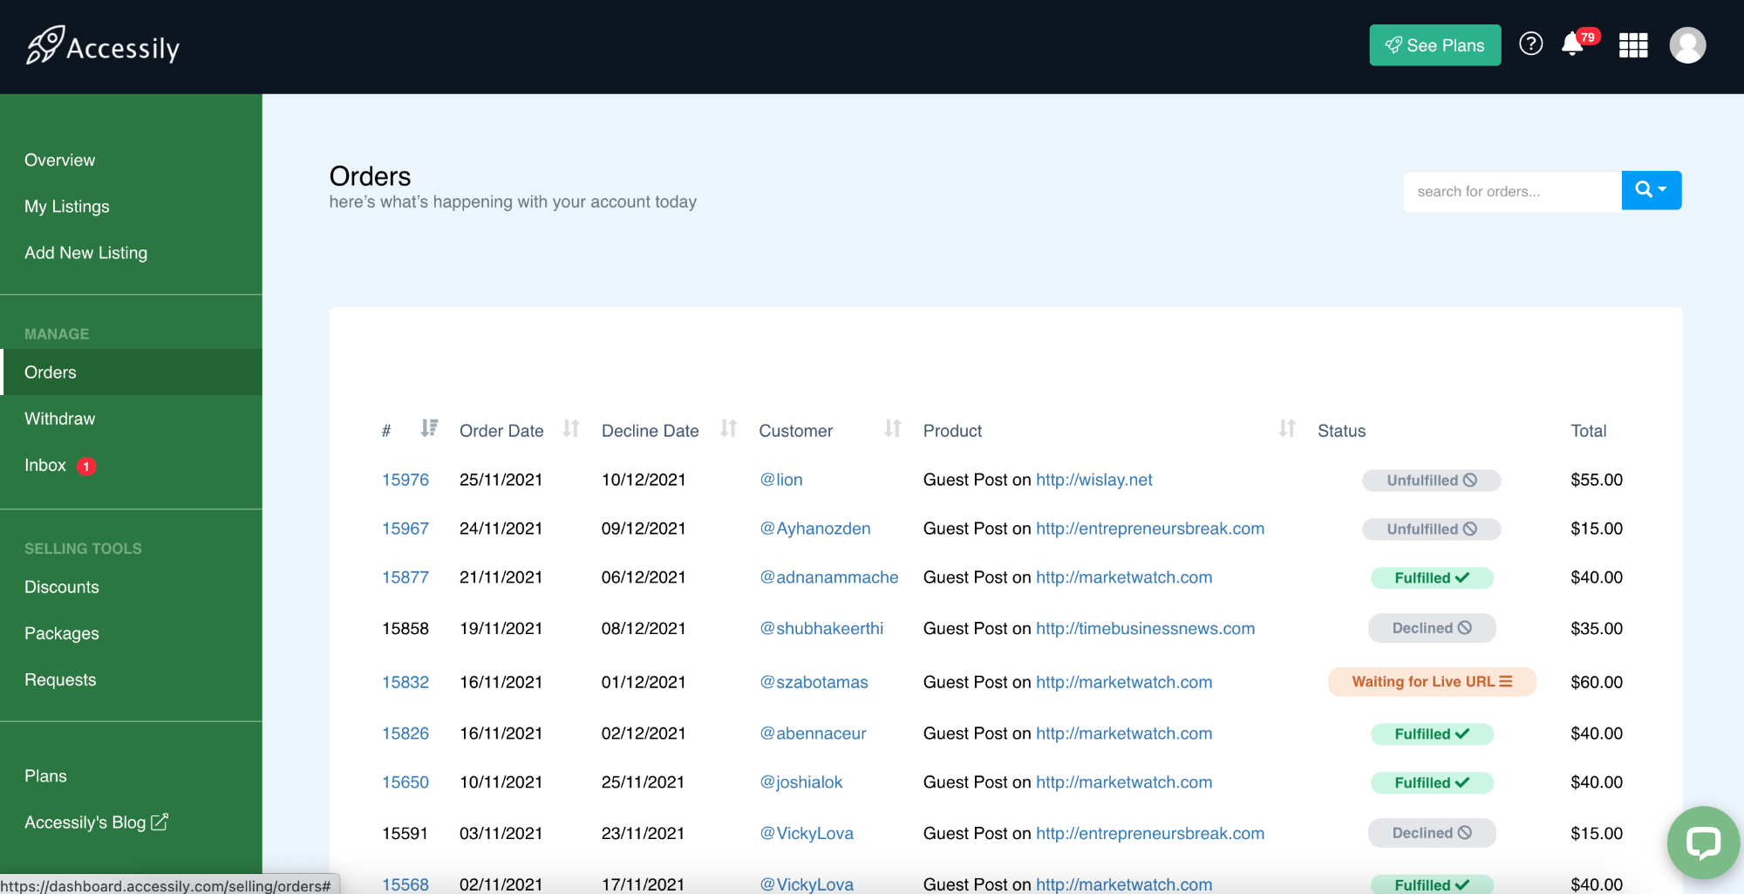1744x894 pixels.
Task: Sort orders by the # column icon
Action: pyautogui.click(x=429, y=428)
